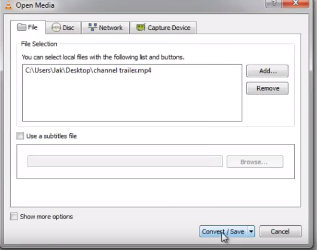Click the Add... button
This screenshot has height=250, width=317.
(267, 71)
